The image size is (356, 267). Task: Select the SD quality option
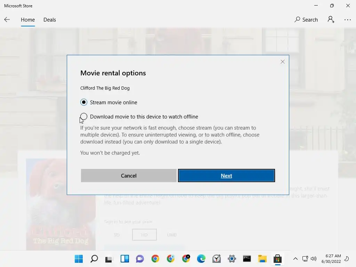117,235
